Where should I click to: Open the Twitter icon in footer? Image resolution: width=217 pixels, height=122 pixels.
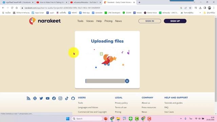coord(41,98)
